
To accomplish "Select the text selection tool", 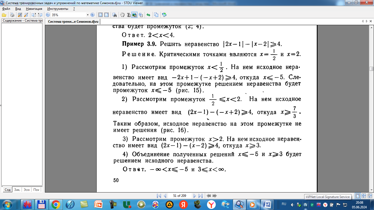I will (x=129, y=15).
